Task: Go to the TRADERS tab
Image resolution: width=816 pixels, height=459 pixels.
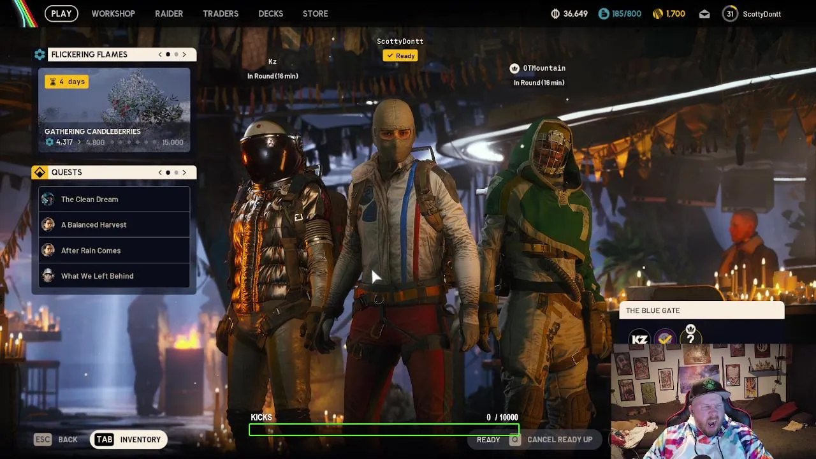Action: pos(221,13)
